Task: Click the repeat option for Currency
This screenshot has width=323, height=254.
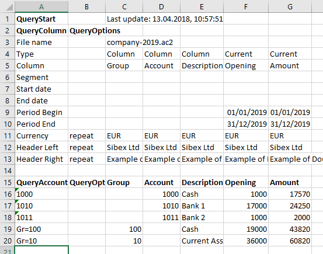Action: (x=86, y=135)
